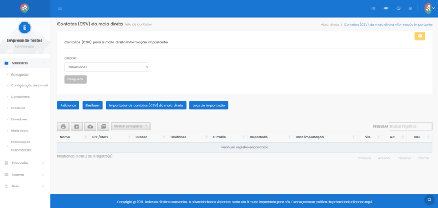The image size is (438, 208).
Task: Open the task list icon in header
Action: click(x=373, y=8)
